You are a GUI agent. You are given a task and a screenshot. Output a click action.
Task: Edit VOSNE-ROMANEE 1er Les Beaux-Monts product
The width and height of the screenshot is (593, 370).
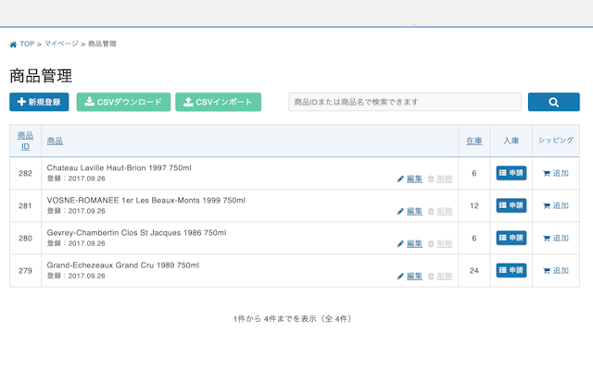pos(410,211)
